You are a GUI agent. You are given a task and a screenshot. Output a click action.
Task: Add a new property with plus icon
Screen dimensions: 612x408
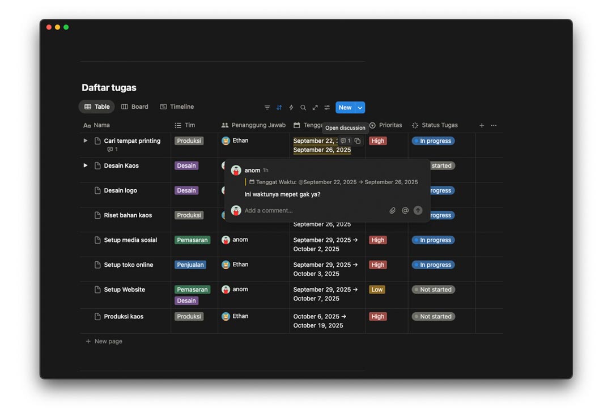[x=482, y=125]
